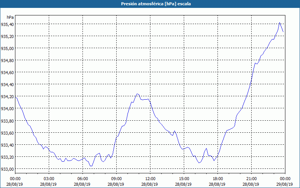
Task: Click the 06:00 time axis label
Action: (x=82, y=179)
